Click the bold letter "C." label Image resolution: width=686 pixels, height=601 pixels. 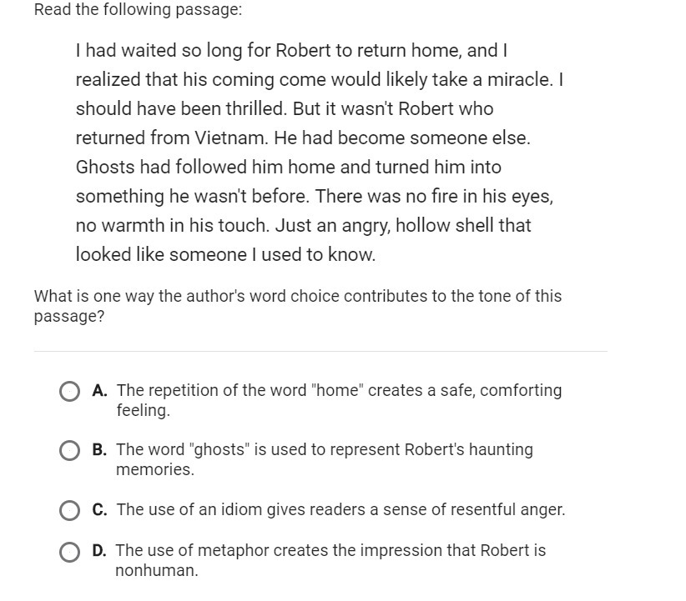(100, 509)
